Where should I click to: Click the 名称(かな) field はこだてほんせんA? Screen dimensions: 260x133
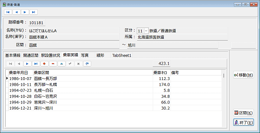coord(74,31)
